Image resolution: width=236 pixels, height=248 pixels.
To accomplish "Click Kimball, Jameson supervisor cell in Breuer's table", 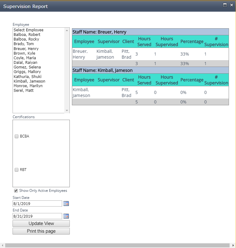I will point(105,54).
